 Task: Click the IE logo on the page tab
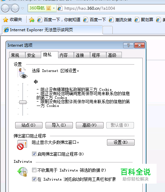pos(6,30)
